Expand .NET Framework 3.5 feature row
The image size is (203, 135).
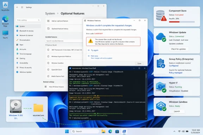pos(64,50)
